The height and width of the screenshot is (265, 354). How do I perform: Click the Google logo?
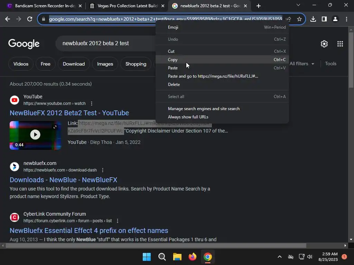[x=24, y=44]
